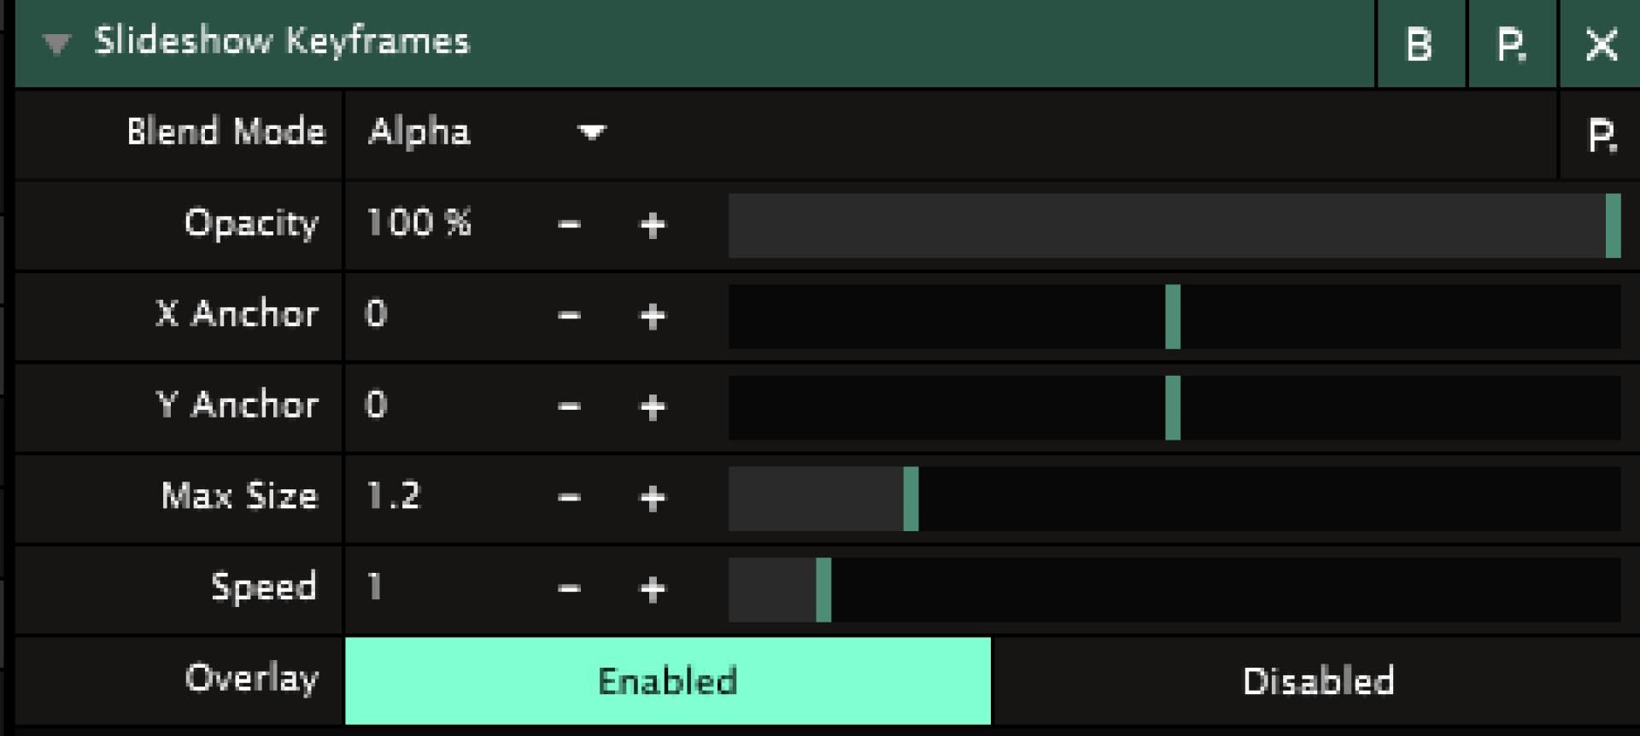1640x736 pixels.
Task: Decrease the Y Anchor value
Action: click(569, 407)
